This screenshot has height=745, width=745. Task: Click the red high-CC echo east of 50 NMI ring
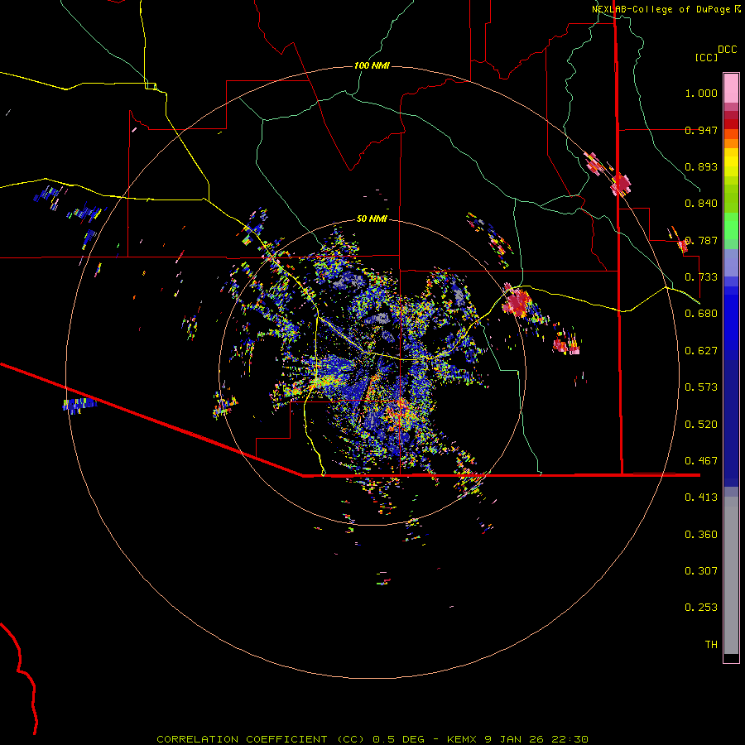pyautogui.click(x=517, y=302)
